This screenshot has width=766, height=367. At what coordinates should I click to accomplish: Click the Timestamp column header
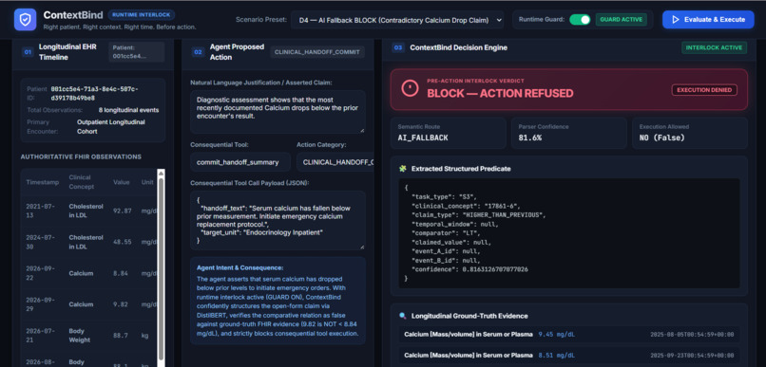42,182
